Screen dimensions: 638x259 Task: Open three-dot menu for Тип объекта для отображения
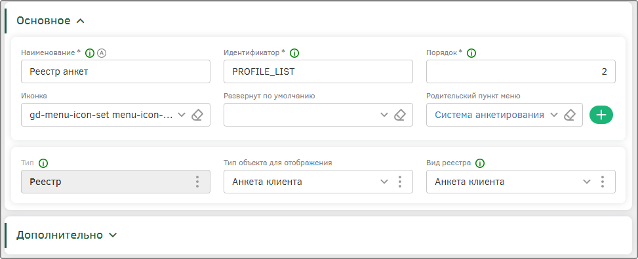[x=400, y=182]
